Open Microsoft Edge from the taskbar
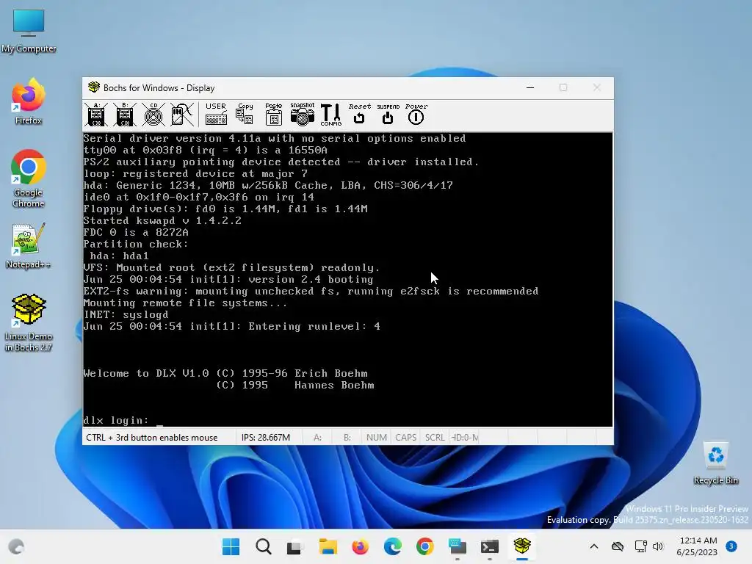The height and width of the screenshot is (564, 752). click(x=392, y=546)
